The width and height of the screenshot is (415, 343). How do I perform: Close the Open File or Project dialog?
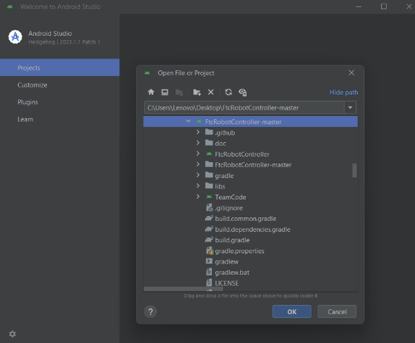tap(351, 72)
